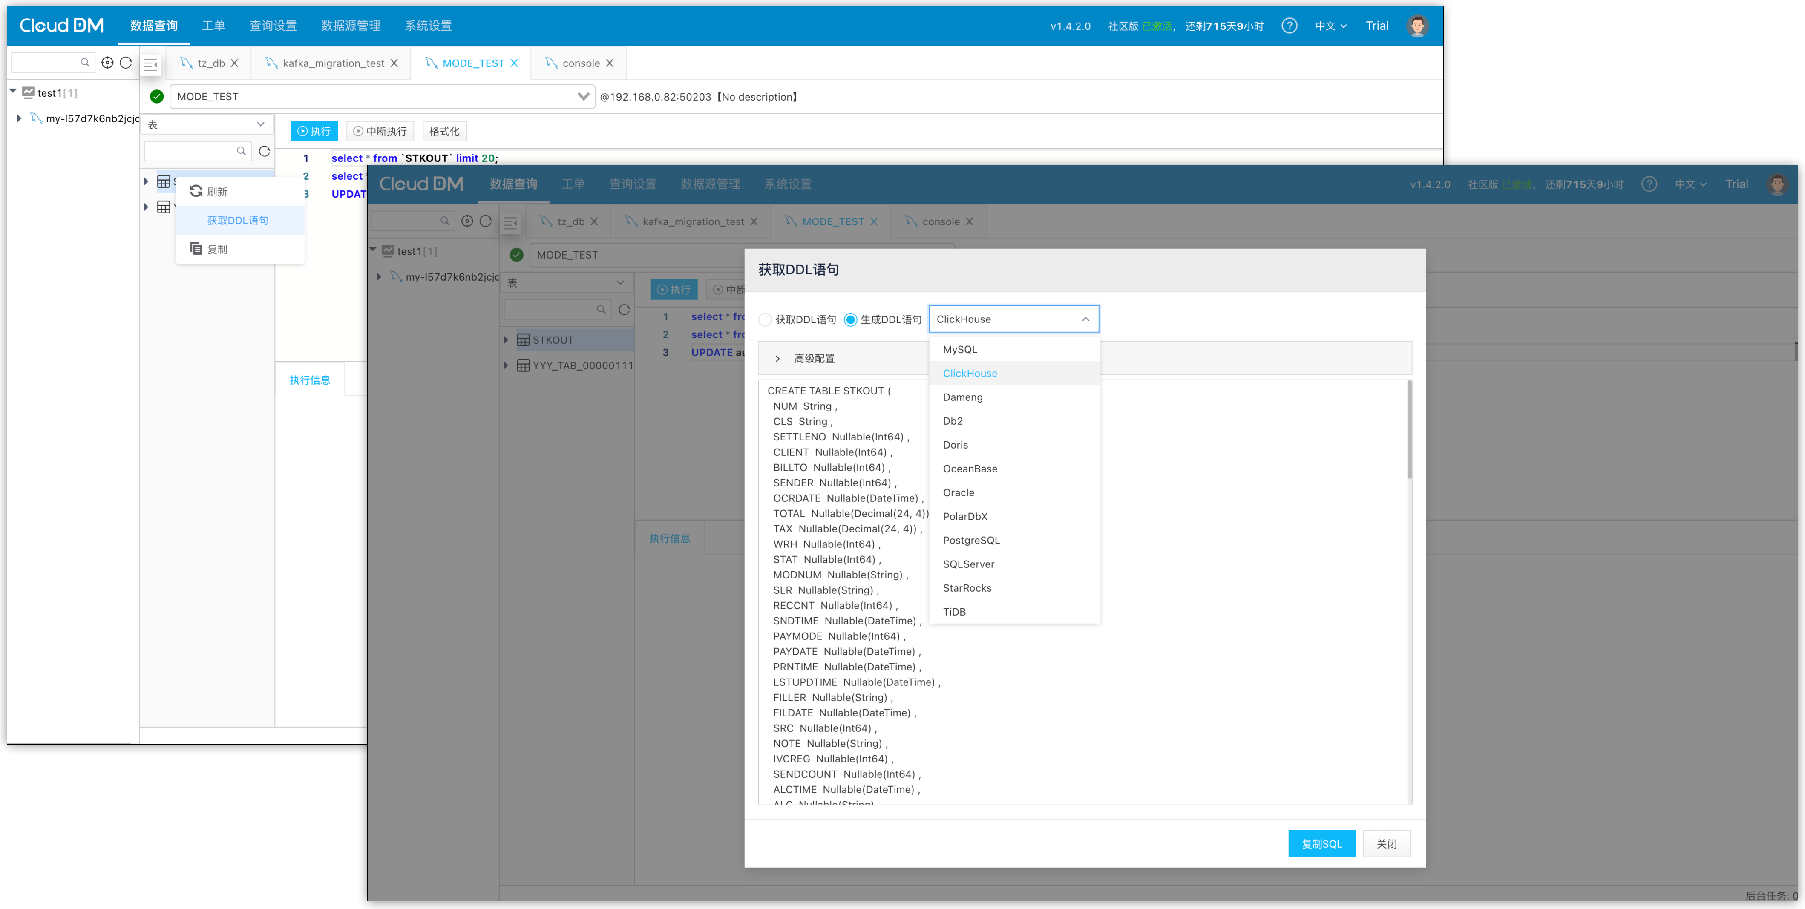This screenshot has width=1805, height=909.
Task: Select the 获取DDL语句 radio button
Action: tap(765, 319)
